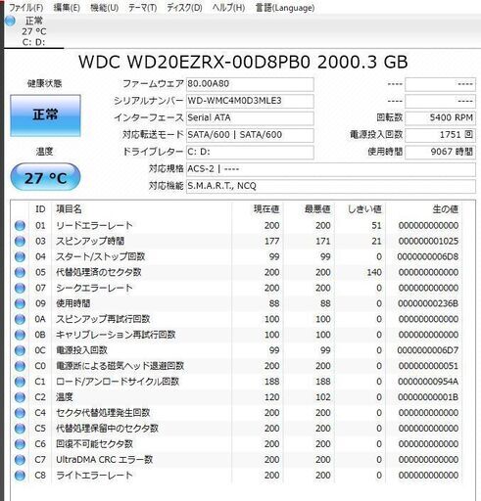Open the 言語(Language) menu

pos(285,8)
